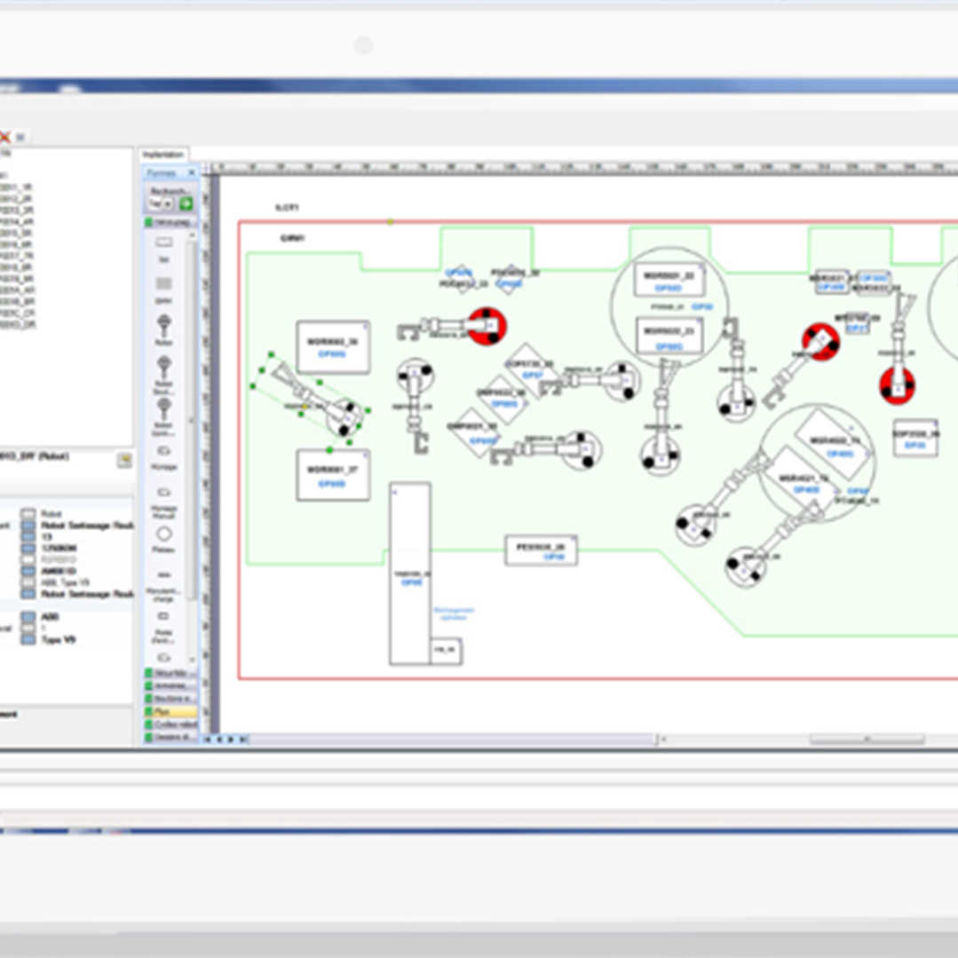Click the stencil list scroll down arrow
Image resolution: width=958 pixels, height=958 pixels.
193,660
